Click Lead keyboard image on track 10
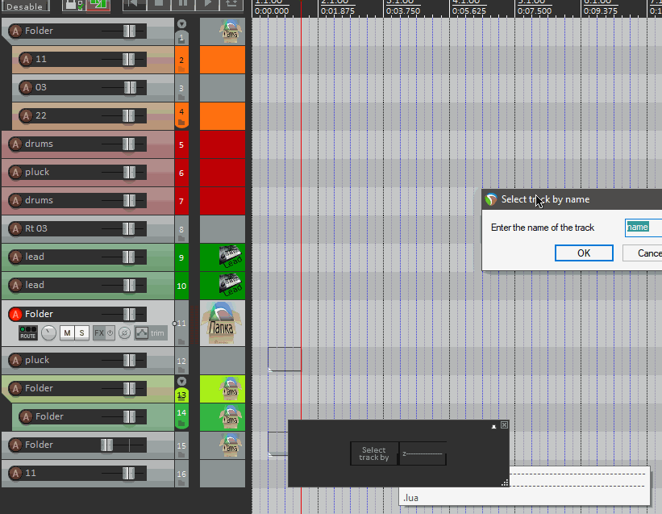Viewport: 662px width, 514px height. click(230, 285)
